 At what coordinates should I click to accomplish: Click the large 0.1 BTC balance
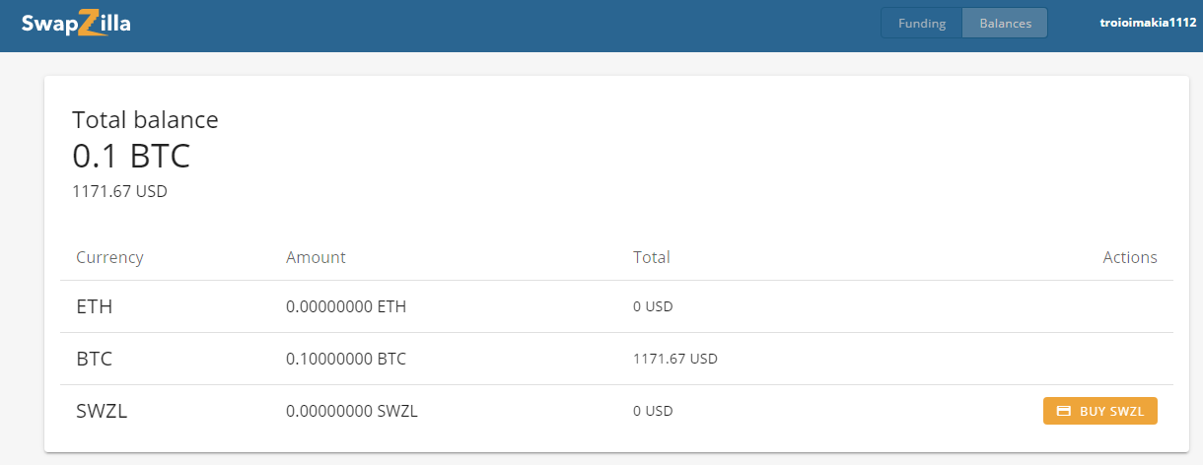[131, 156]
